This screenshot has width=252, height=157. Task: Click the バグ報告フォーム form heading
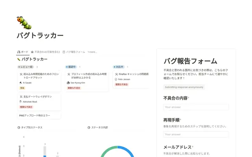coord(190,61)
